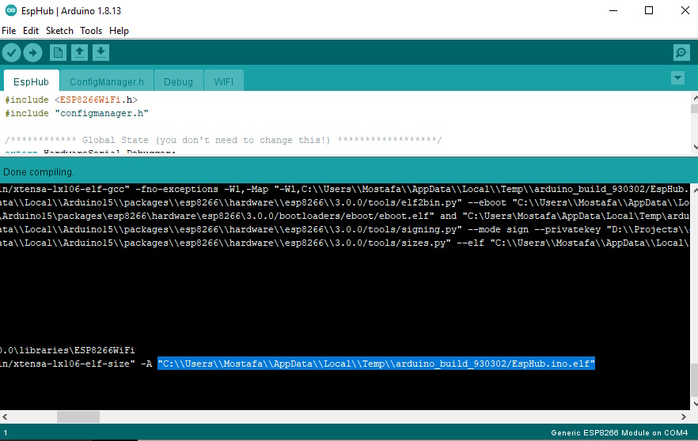Switch to the Debug tab
Image resolution: width=698 pixels, height=441 pixels.
click(179, 81)
